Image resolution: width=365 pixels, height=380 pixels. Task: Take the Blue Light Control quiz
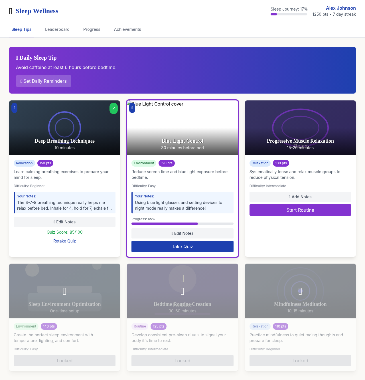click(182, 246)
